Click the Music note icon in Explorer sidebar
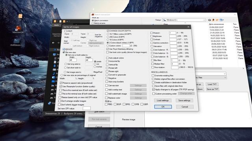Viewport: 252px width, 141px height. pos(54,74)
